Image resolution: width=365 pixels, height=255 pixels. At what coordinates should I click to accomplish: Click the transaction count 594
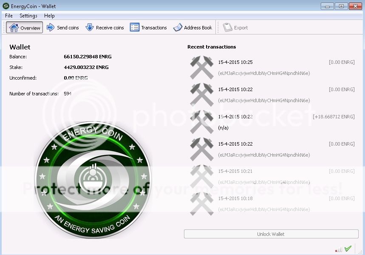point(68,94)
